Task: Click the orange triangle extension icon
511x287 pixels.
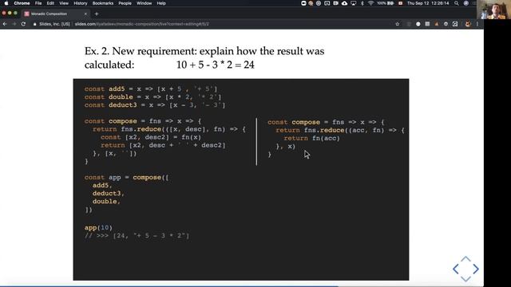Action: tap(437, 24)
